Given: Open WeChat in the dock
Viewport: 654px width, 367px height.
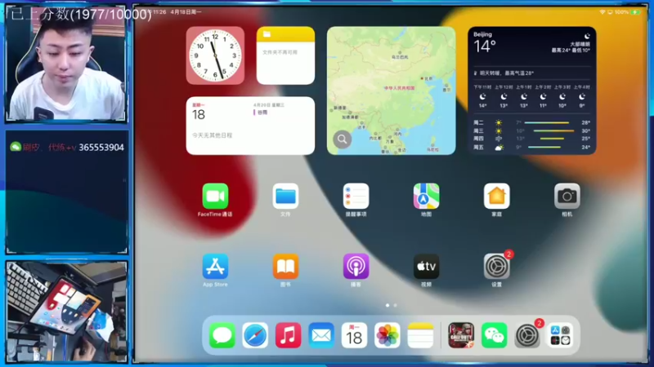Looking at the screenshot, I should 494,335.
